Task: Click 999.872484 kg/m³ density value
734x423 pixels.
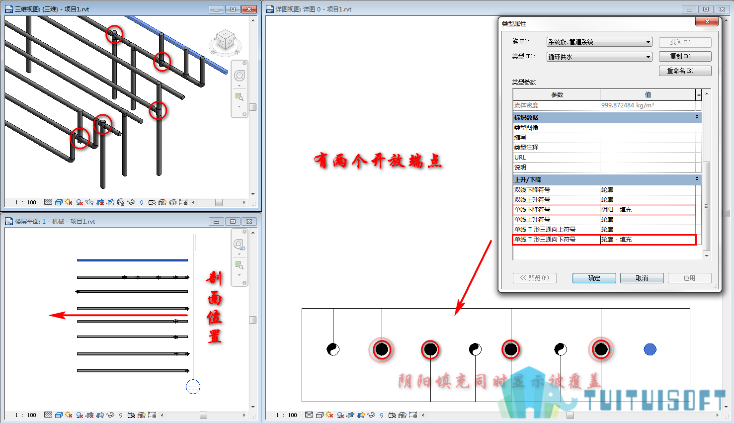Action: (x=627, y=105)
